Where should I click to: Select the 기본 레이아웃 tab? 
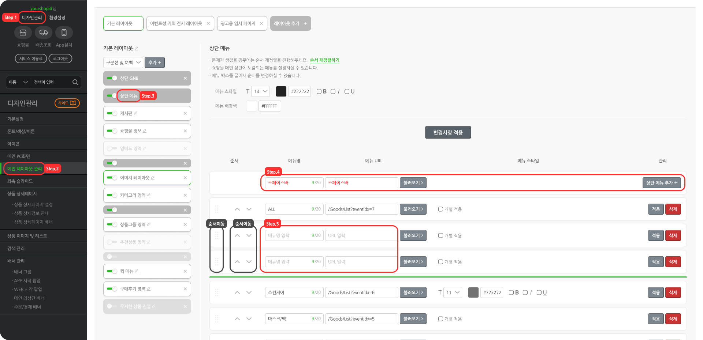pos(123,23)
